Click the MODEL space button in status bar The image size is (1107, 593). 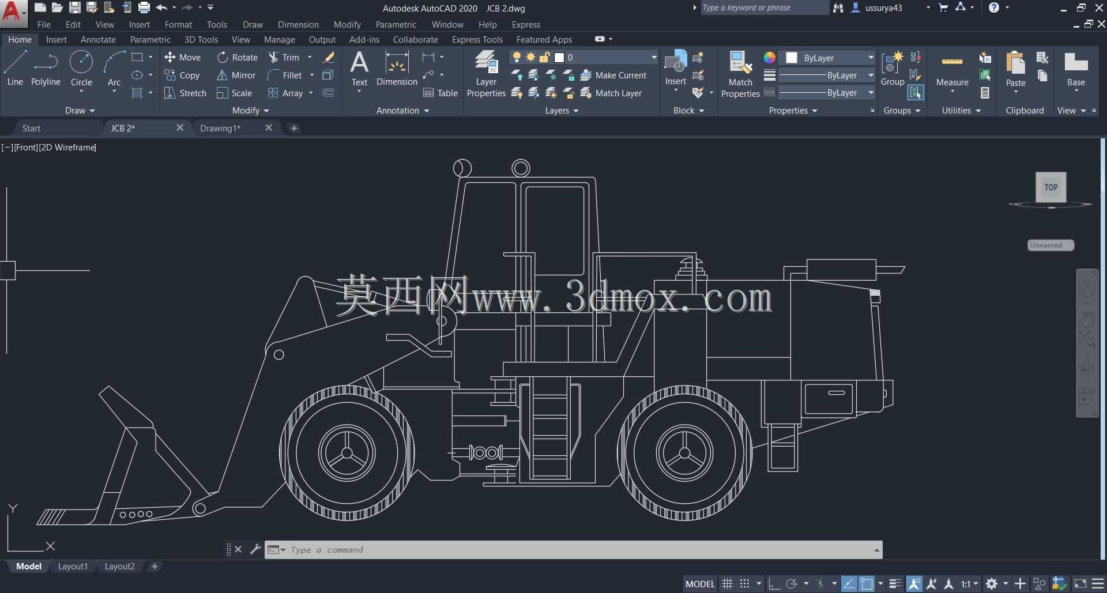[700, 584]
